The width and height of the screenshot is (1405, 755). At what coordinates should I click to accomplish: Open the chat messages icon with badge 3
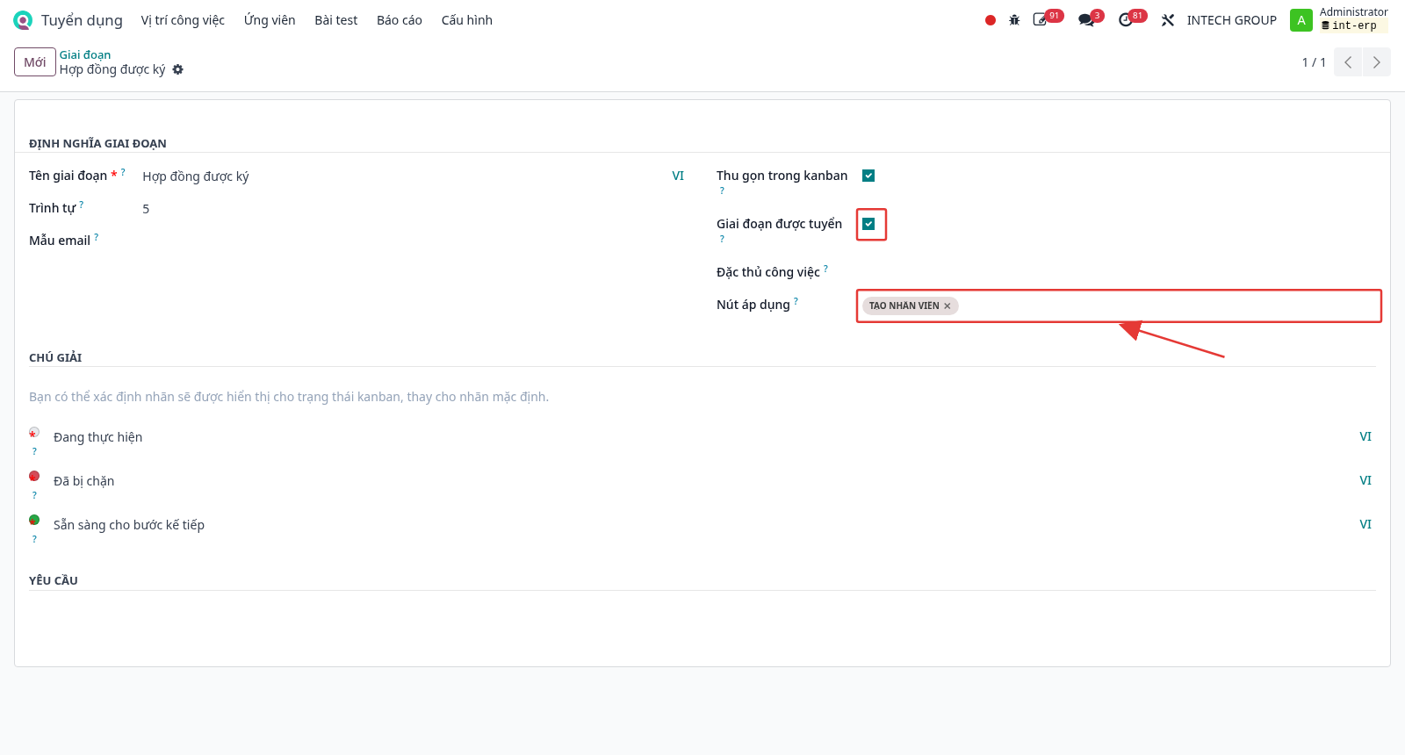(1086, 20)
